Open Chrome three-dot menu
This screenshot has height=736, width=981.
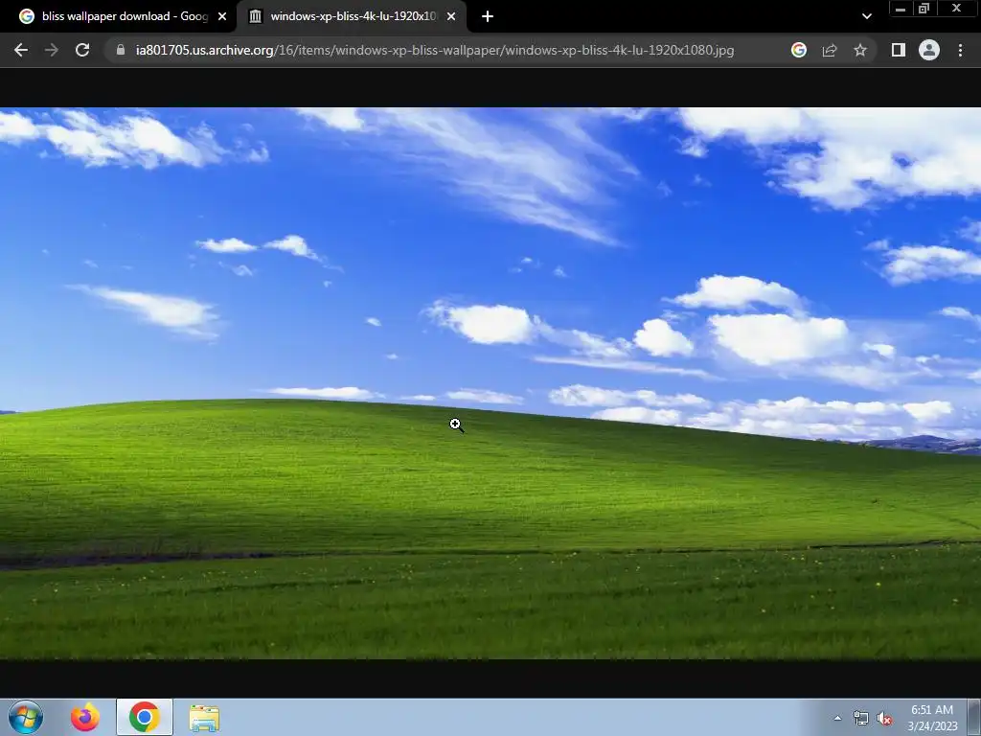click(960, 50)
